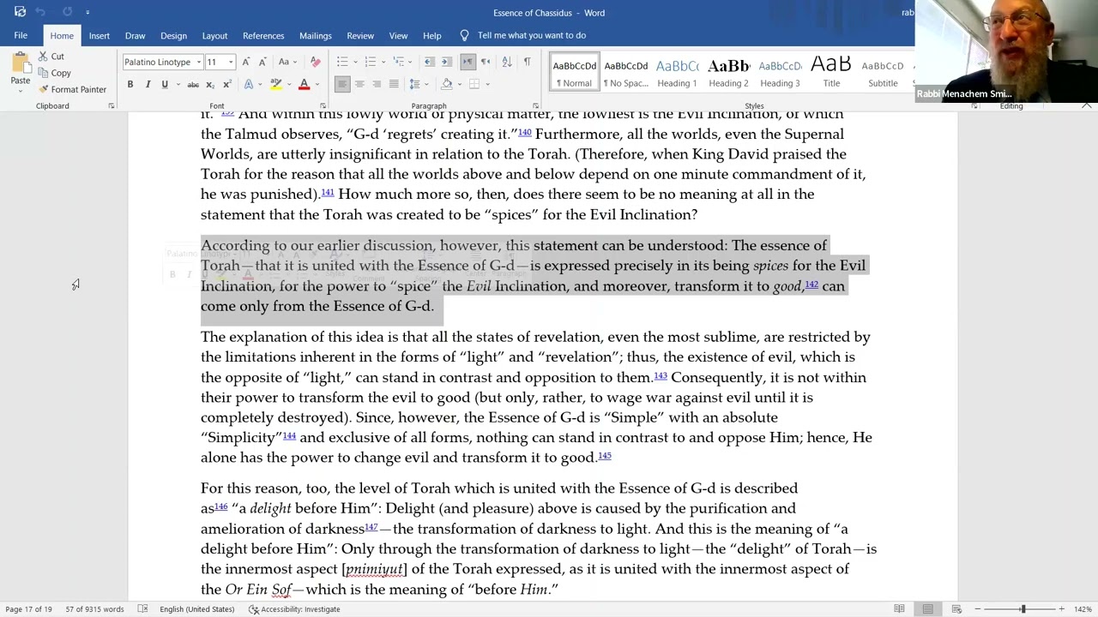Apply the Title style
The width and height of the screenshot is (1098, 617).
[x=831, y=73]
